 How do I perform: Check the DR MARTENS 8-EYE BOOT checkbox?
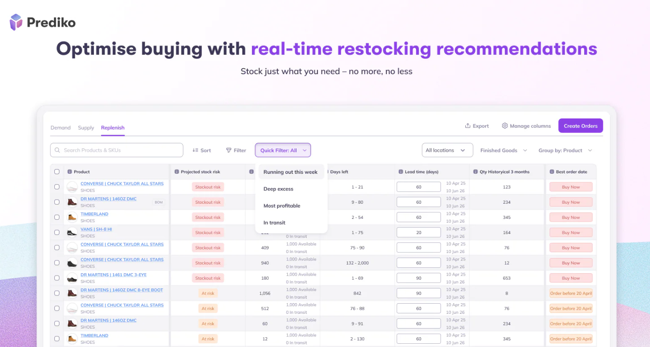pyautogui.click(x=57, y=293)
